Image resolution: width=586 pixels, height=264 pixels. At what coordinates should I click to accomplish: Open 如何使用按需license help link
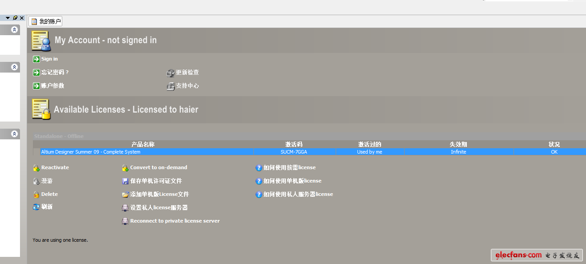(289, 168)
